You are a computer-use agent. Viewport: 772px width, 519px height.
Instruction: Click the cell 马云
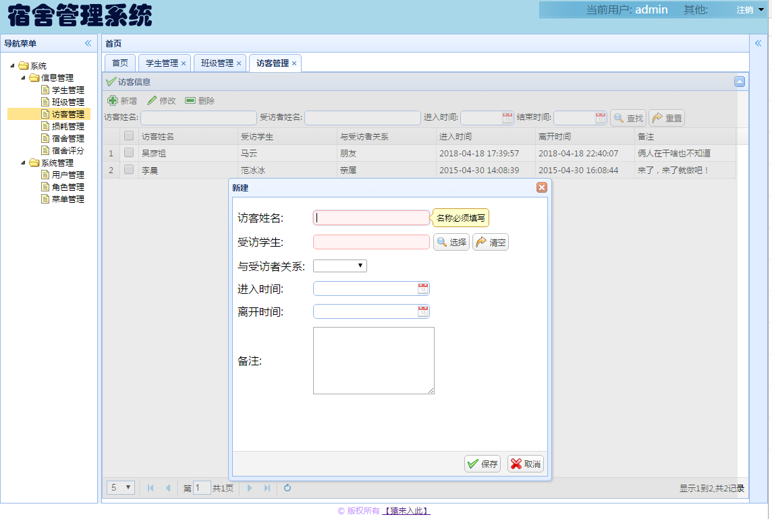click(x=287, y=154)
